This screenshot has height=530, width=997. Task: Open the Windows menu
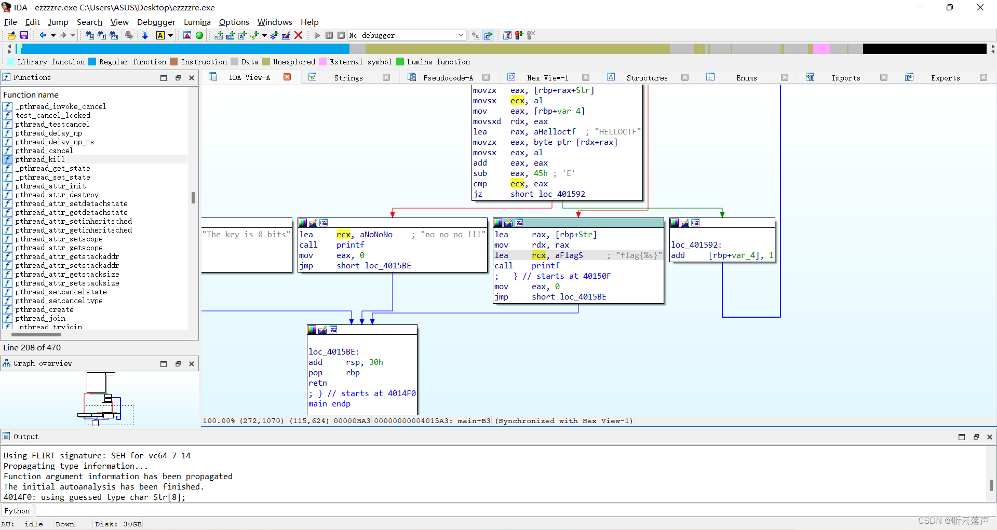(x=275, y=22)
